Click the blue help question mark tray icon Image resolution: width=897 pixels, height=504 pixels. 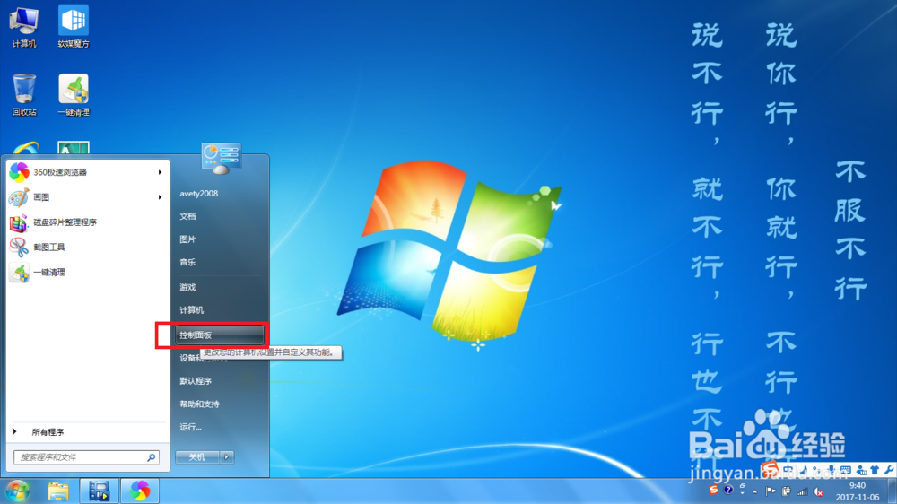click(728, 491)
